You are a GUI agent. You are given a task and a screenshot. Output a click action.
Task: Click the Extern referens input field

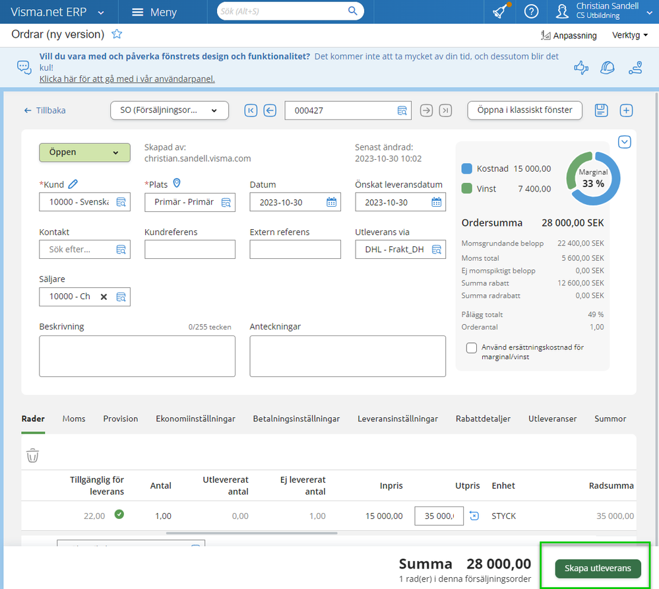pos(295,250)
